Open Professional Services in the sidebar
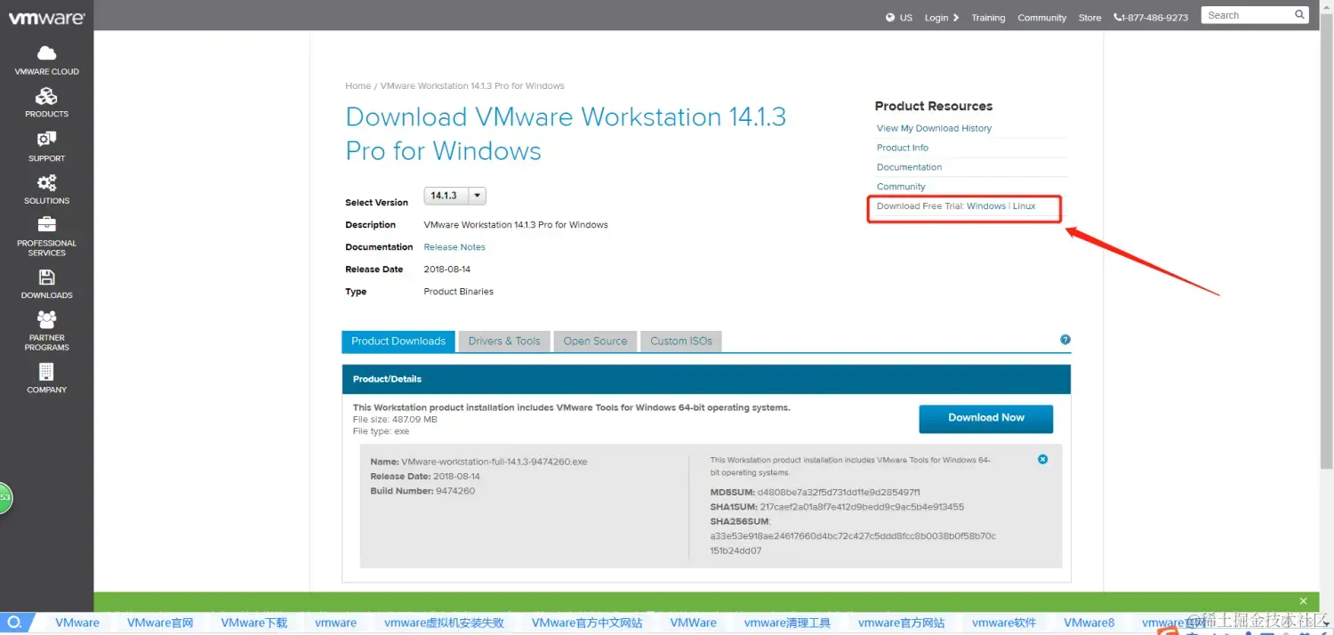This screenshot has width=1334, height=635. [46, 237]
